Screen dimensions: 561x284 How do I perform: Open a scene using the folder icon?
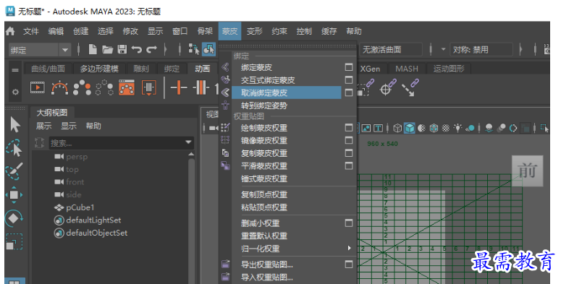pos(107,49)
